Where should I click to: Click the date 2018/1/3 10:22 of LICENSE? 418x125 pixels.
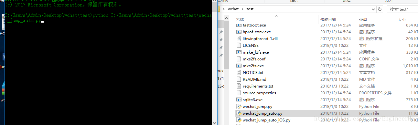pyautogui.click(x=334, y=45)
